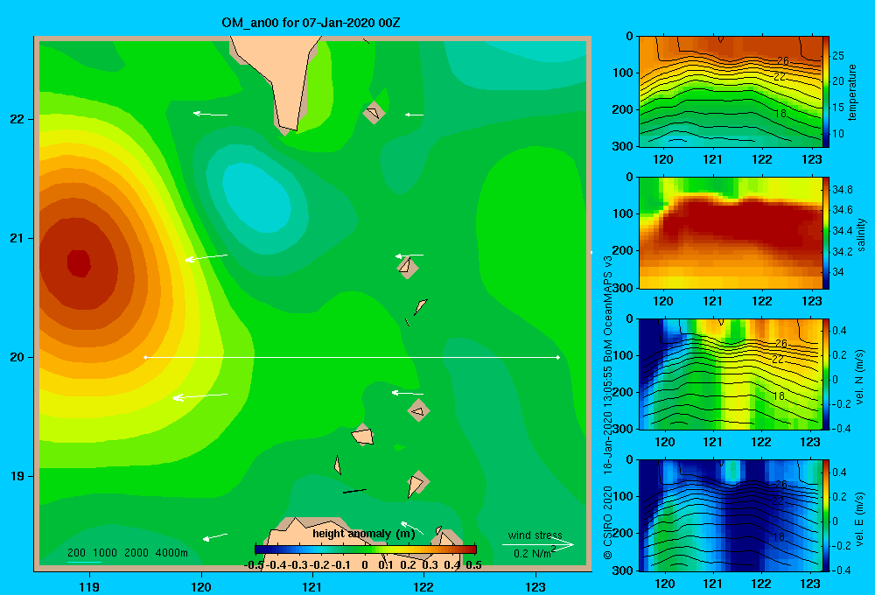Click the small island near 121.5E 22N
This screenshot has height=595, width=875.
(x=374, y=113)
